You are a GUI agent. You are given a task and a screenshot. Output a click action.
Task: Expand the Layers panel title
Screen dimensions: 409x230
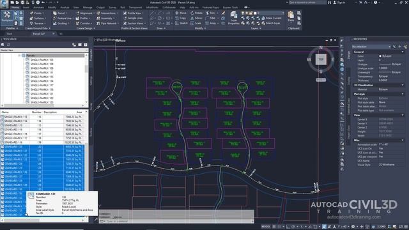pyautogui.click(x=256, y=28)
